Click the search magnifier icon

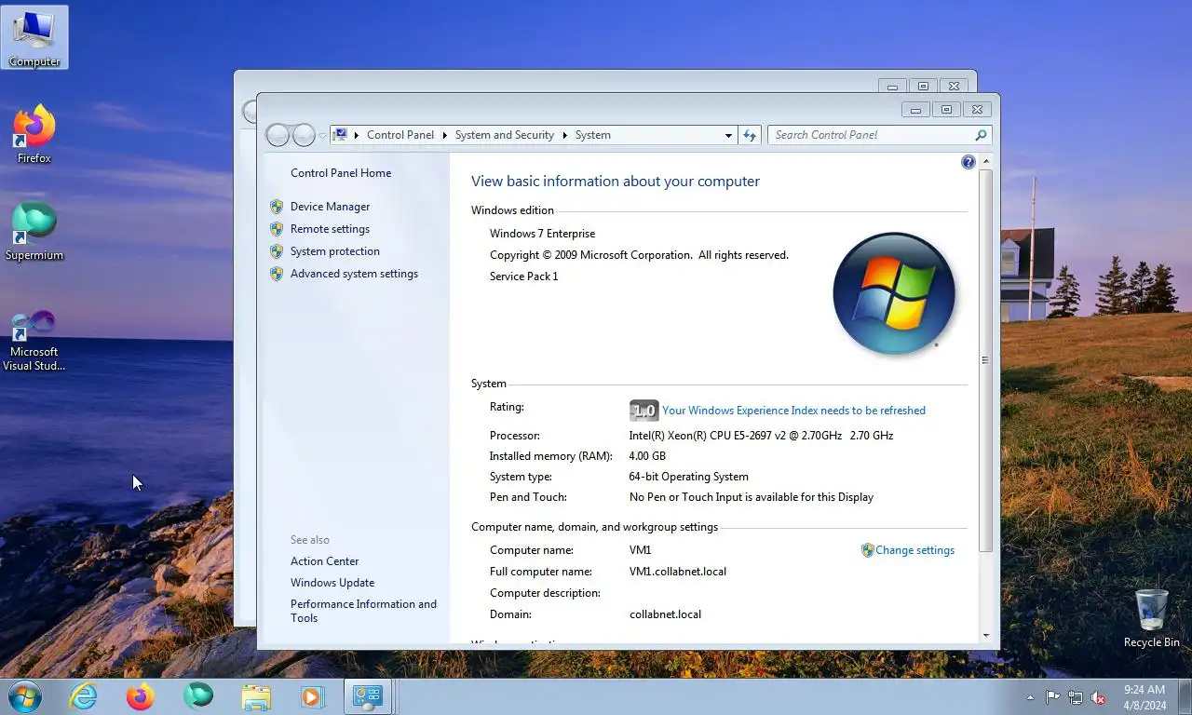(981, 135)
